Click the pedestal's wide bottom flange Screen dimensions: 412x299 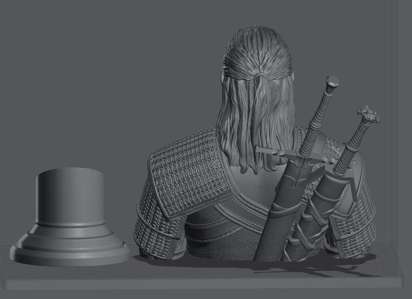(x=70, y=252)
